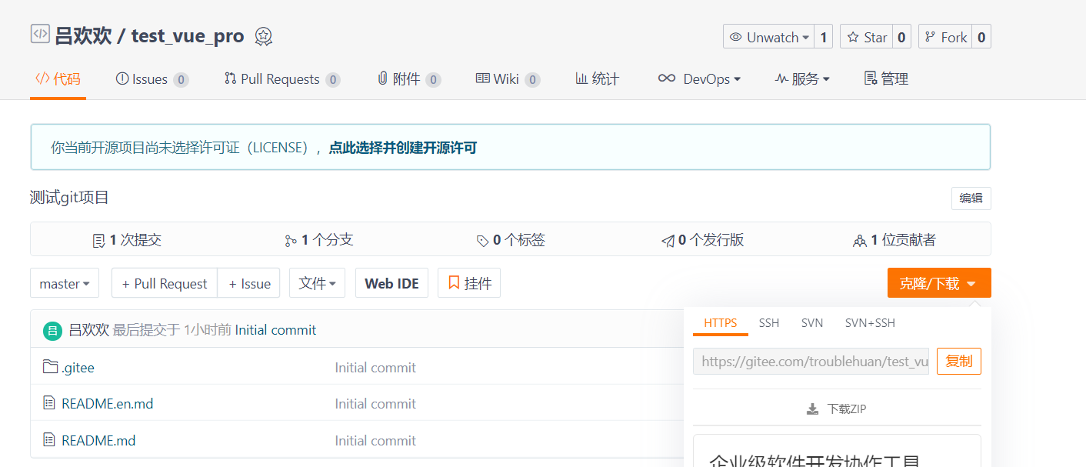Click the watcher count 1
Viewport: 1086px width, 467px height.
(823, 37)
